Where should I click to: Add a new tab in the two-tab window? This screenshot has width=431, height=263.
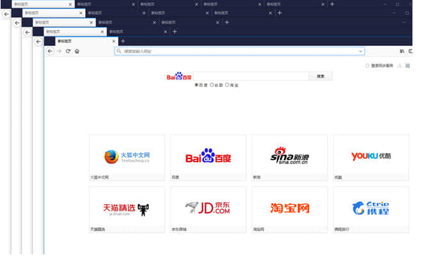tap(175, 32)
